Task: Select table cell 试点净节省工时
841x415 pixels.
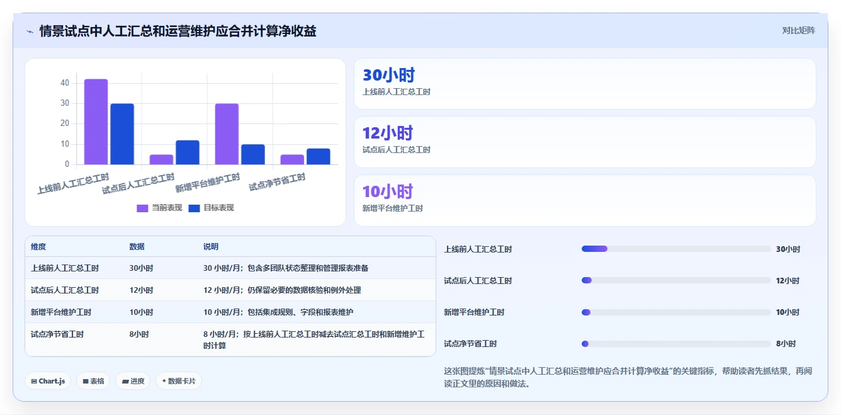Action: [57, 334]
